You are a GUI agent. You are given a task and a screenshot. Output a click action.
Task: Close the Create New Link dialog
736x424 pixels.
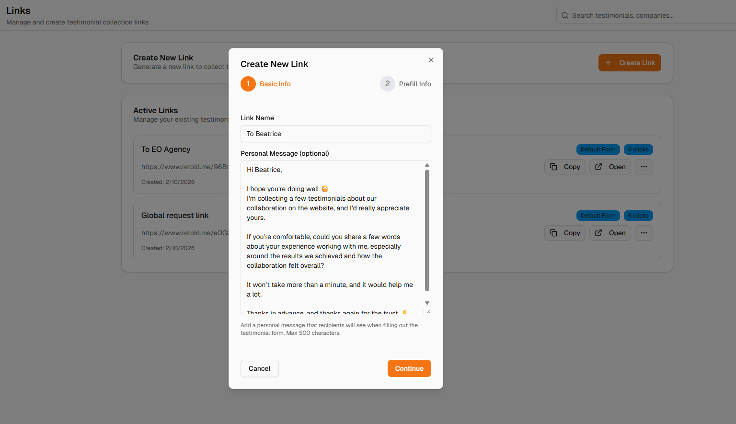(x=431, y=59)
